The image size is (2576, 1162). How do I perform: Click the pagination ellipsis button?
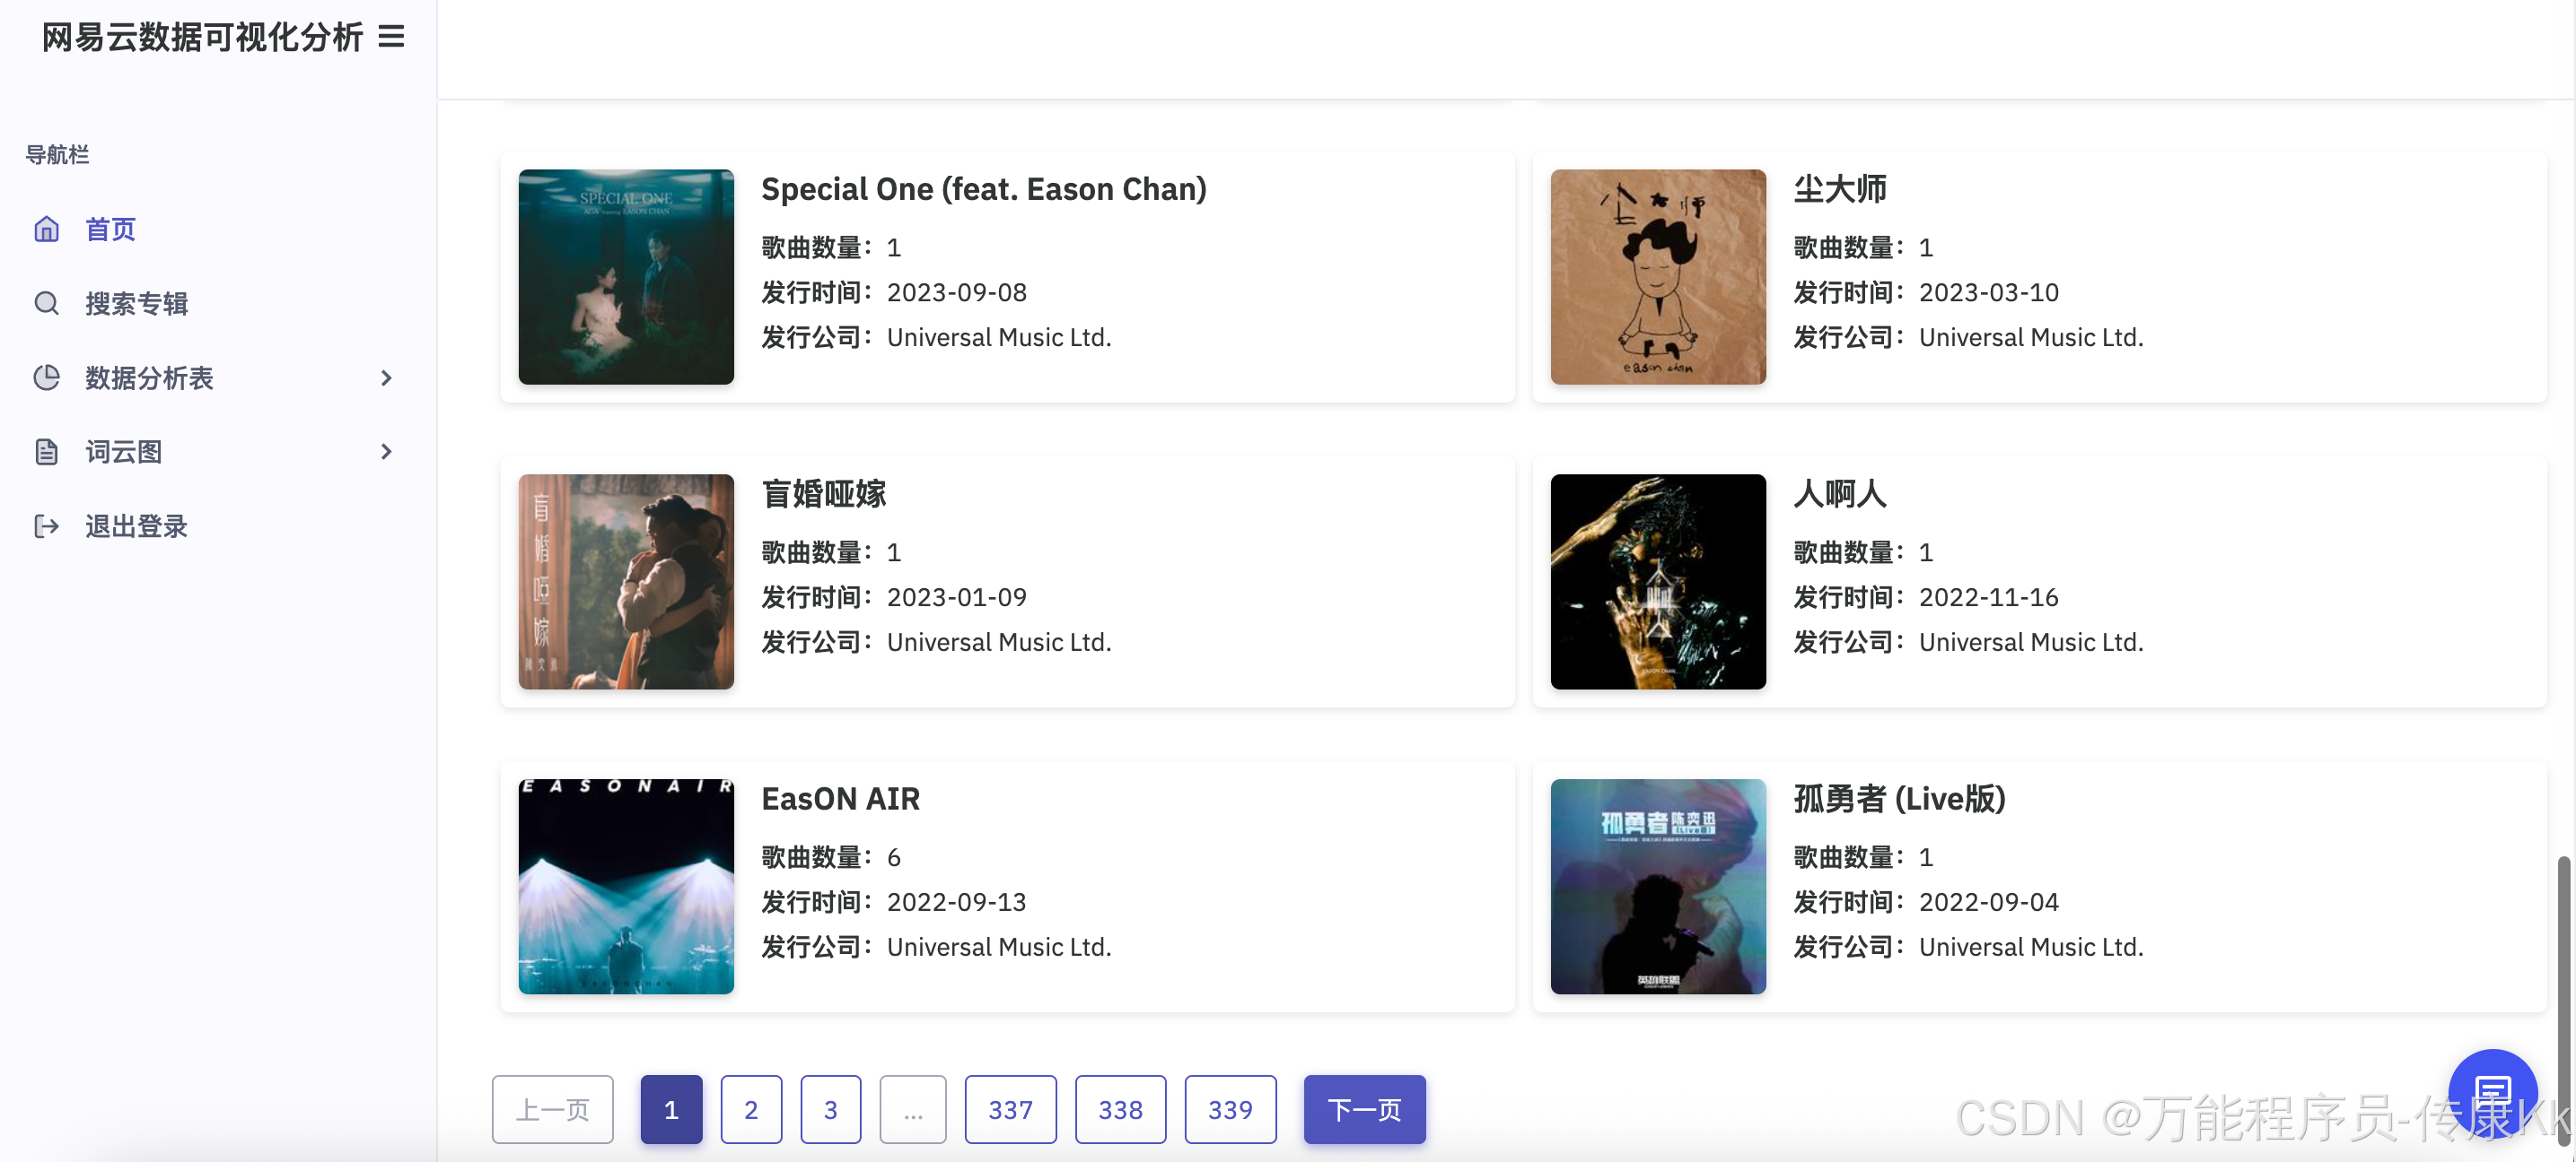coord(912,1109)
